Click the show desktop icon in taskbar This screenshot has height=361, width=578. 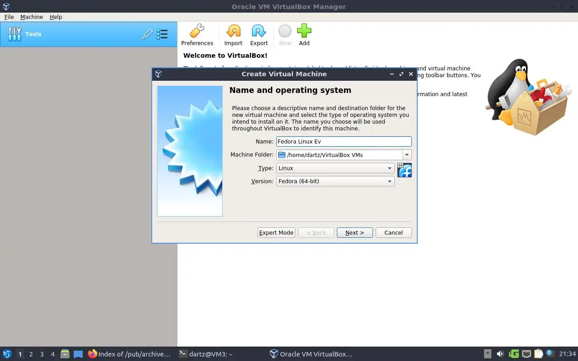[78, 354]
